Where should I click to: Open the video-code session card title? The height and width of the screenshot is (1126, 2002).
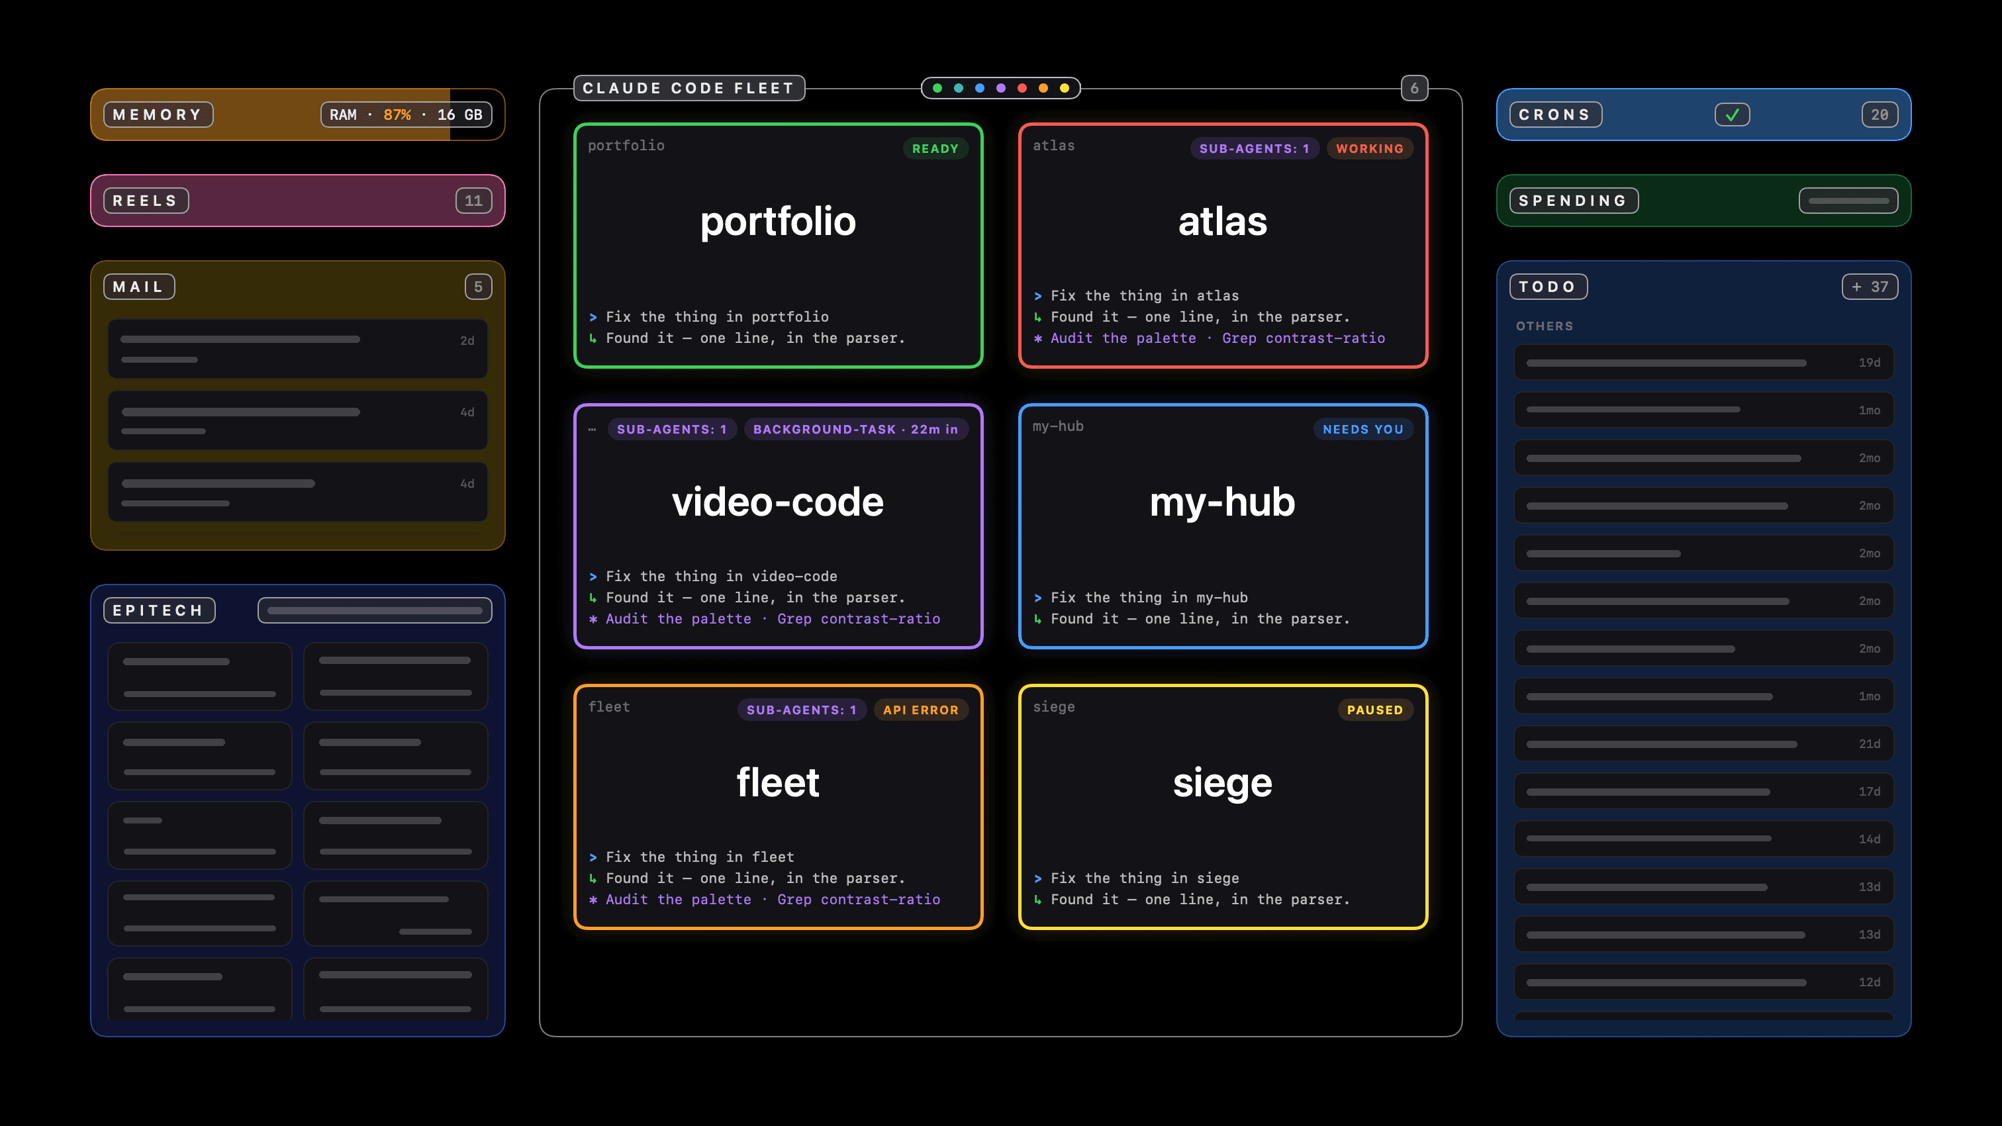click(778, 502)
